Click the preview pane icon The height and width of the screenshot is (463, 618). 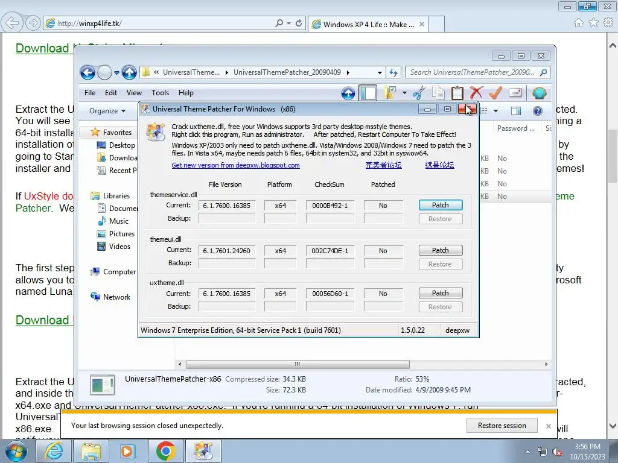[515, 111]
